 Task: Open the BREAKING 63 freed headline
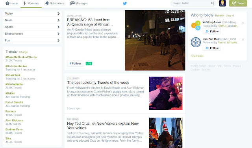pos(90,22)
